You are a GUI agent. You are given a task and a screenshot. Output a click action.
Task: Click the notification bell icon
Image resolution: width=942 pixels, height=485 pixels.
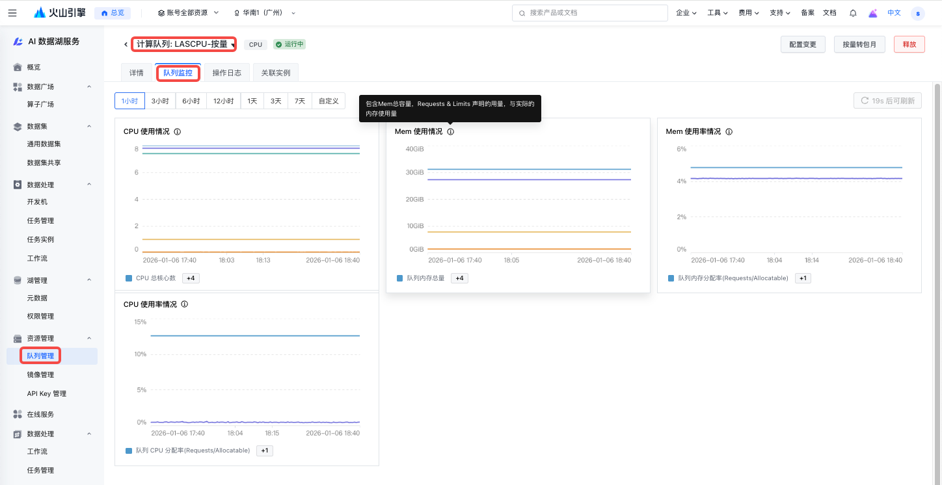853,13
